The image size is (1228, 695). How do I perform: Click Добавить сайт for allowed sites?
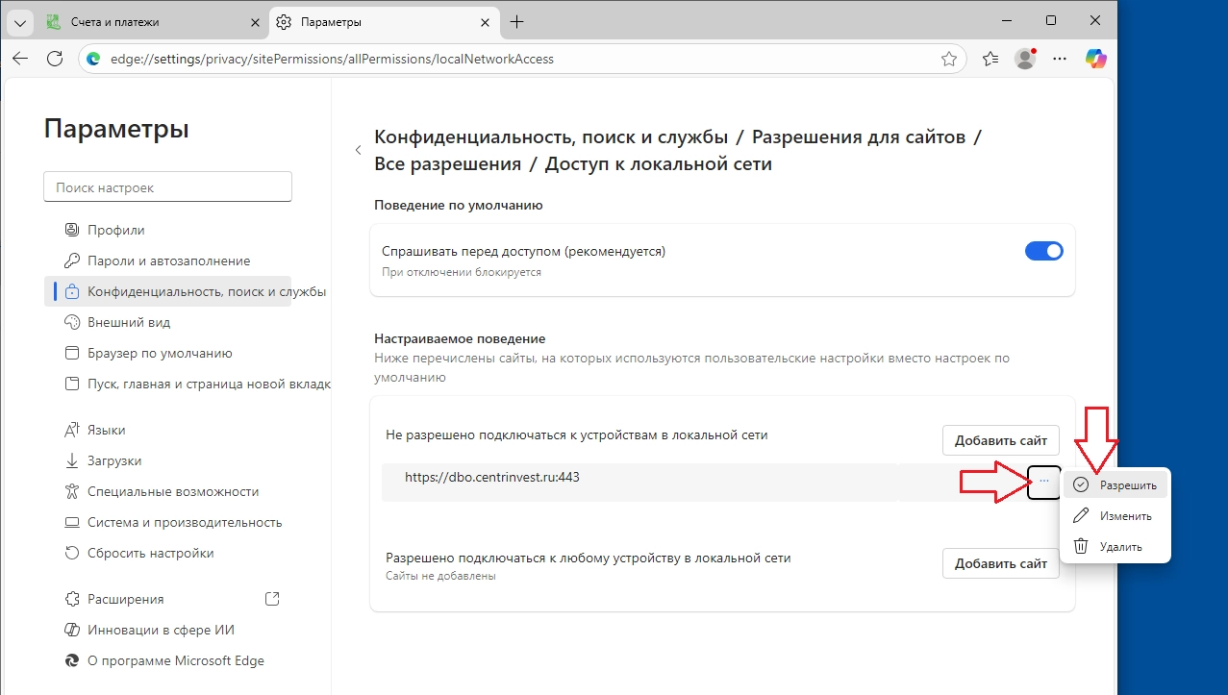1000,563
